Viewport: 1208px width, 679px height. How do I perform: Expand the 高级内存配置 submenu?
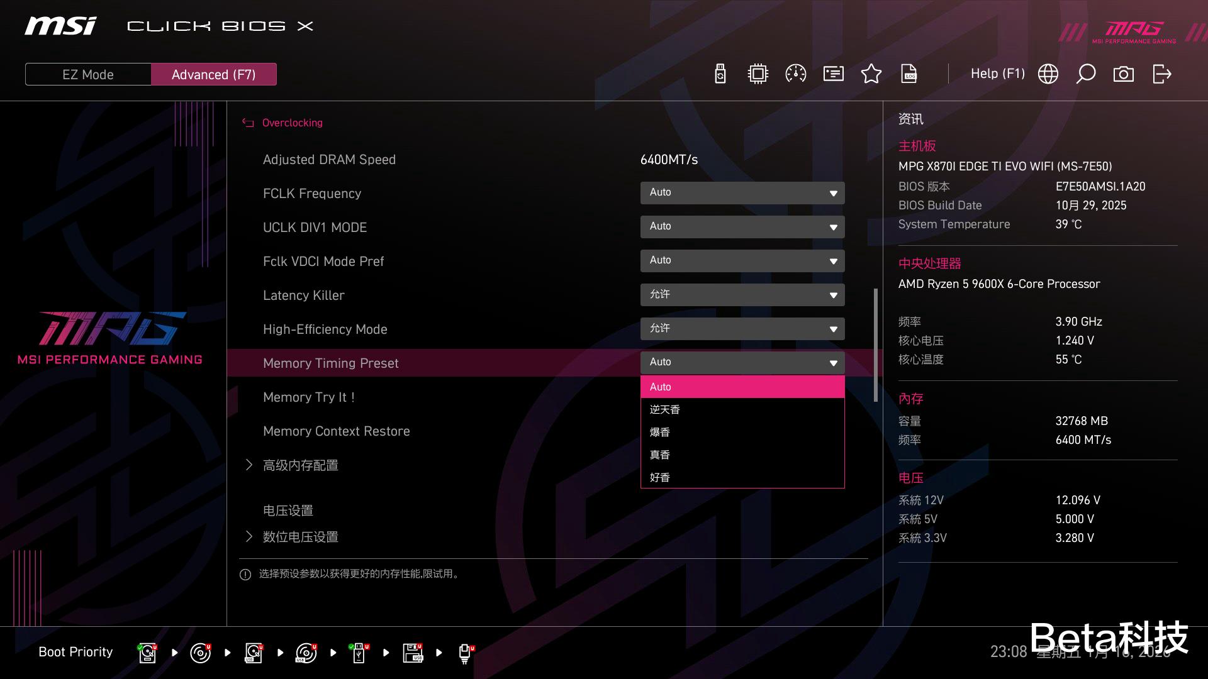coord(300,465)
